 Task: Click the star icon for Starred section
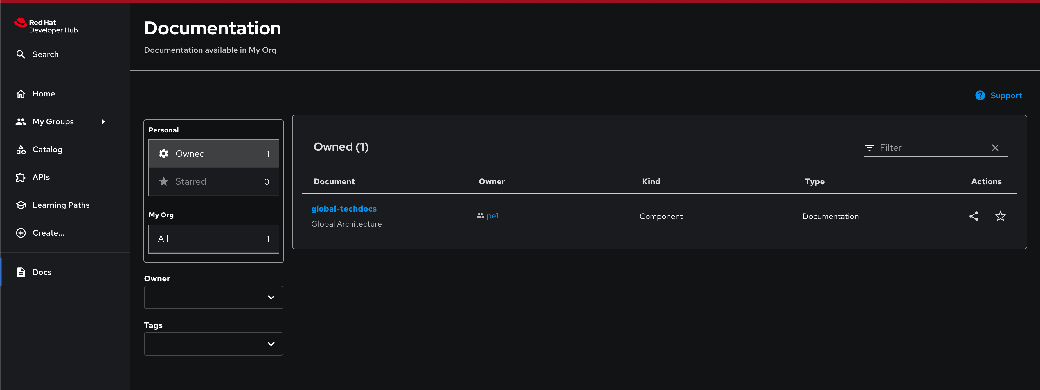click(x=164, y=181)
